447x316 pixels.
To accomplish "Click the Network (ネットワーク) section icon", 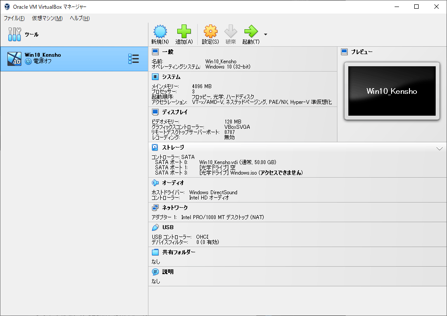I will pos(155,207).
